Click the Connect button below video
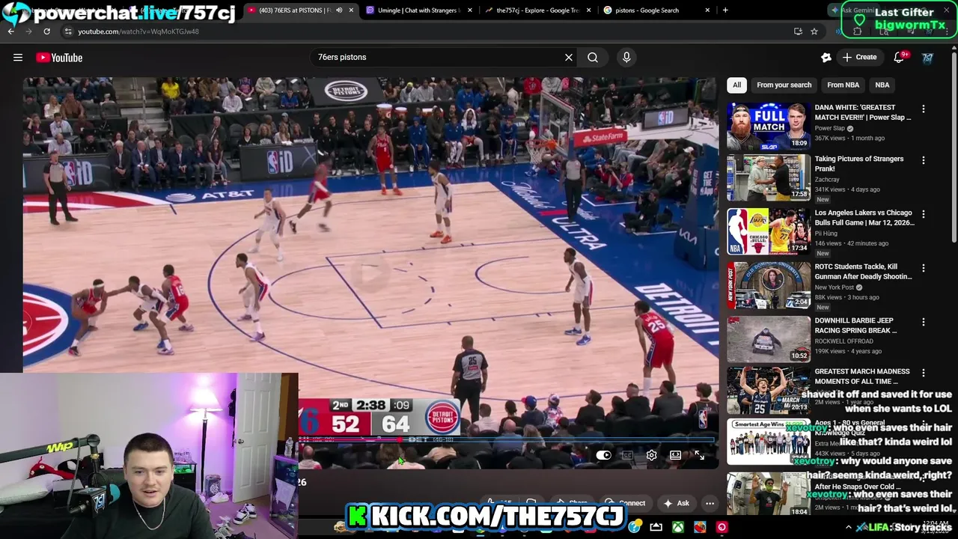Viewport: 958px width, 539px height. click(625, 503)
